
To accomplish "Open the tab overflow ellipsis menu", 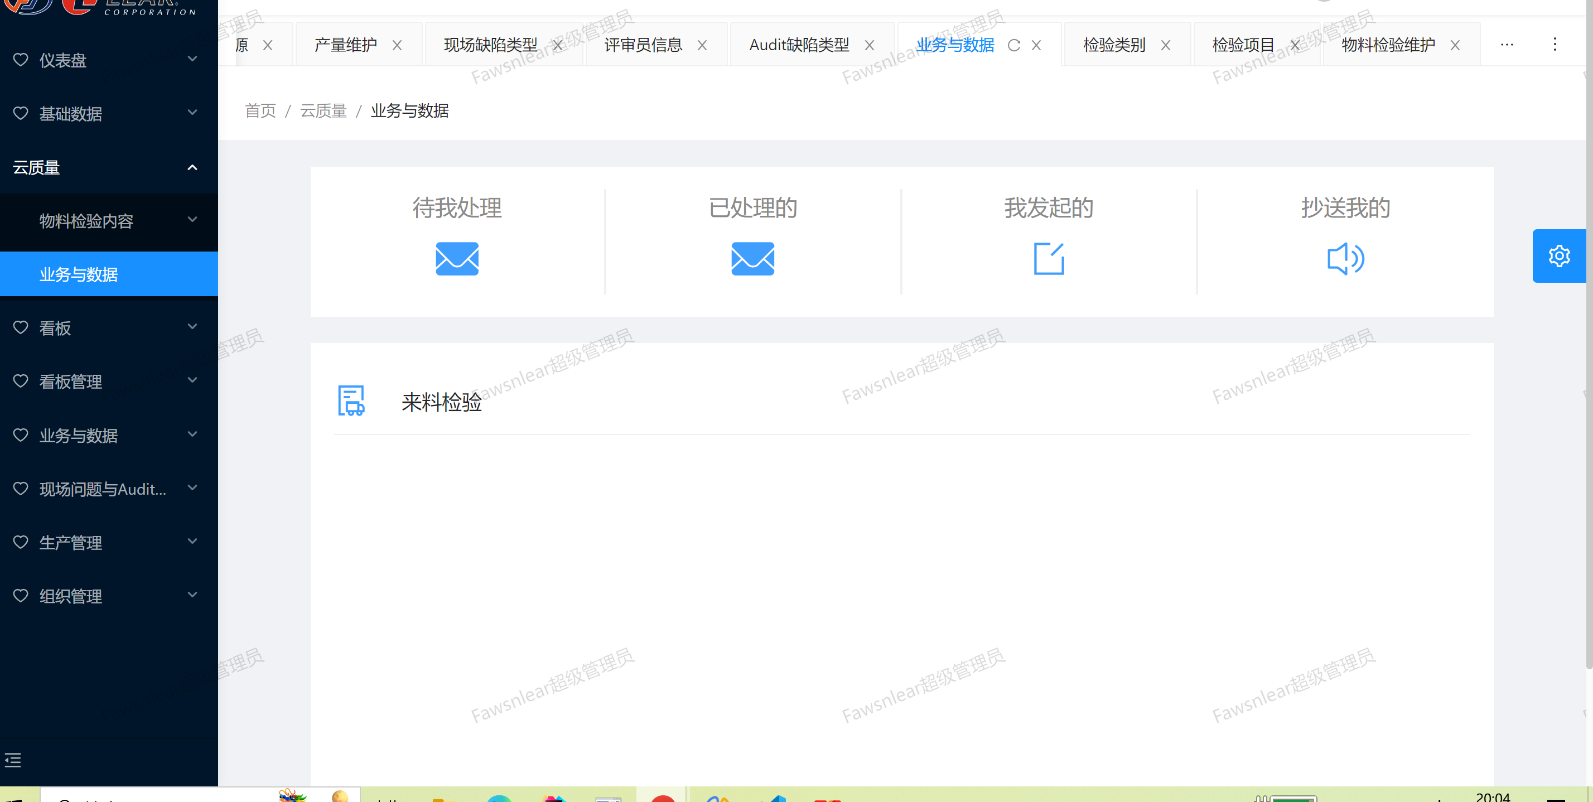I will [x=1507, y=45].
